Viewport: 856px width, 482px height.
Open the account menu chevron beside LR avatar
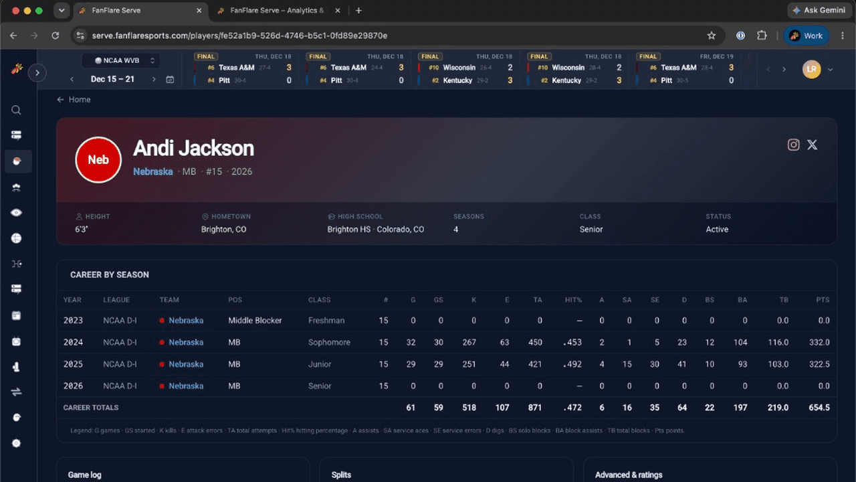pos(830,70)
